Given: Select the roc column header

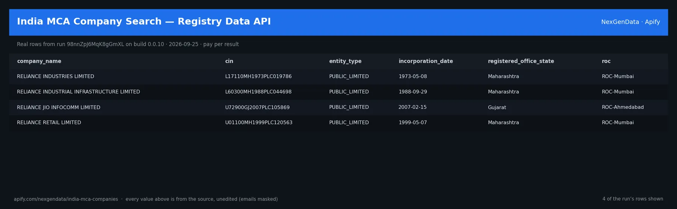Looking at the screenshot, I should click(x=606, y=61).
